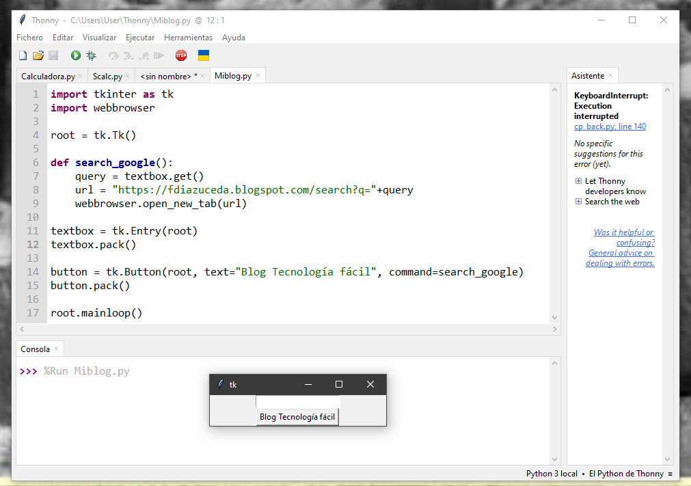Screen dimensions: 691x486
Task: Click console scrollbar up arrow
Action: [554, 363]
